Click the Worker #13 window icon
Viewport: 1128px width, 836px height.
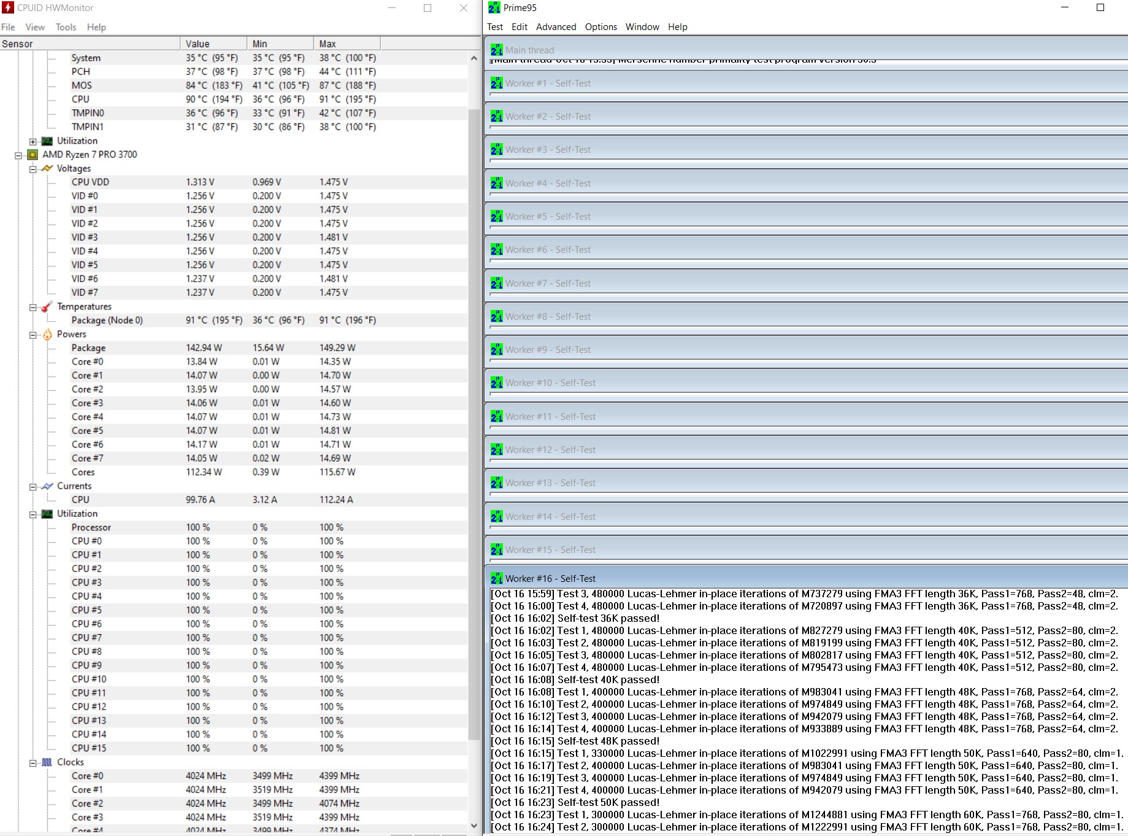pyautogui.click(x=497, y=482)
